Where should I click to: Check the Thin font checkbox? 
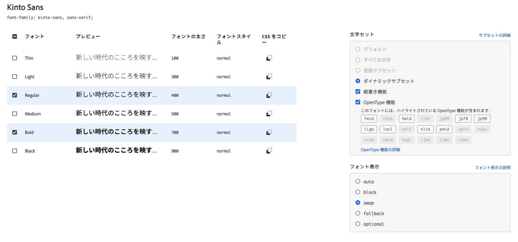click(15, 58)
